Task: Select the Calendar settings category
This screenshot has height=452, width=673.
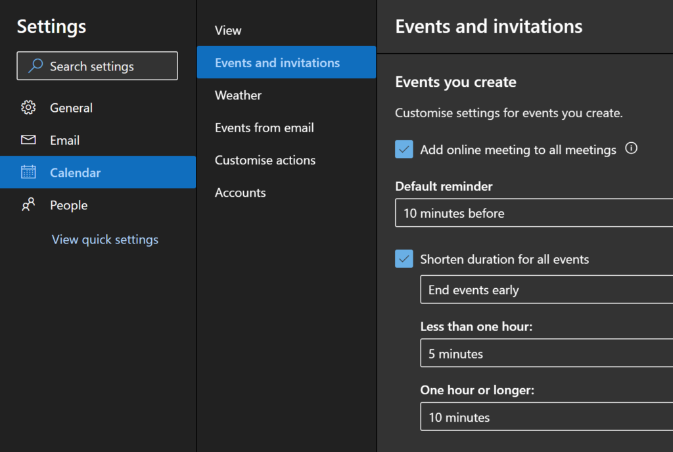Action: (98, 172)
